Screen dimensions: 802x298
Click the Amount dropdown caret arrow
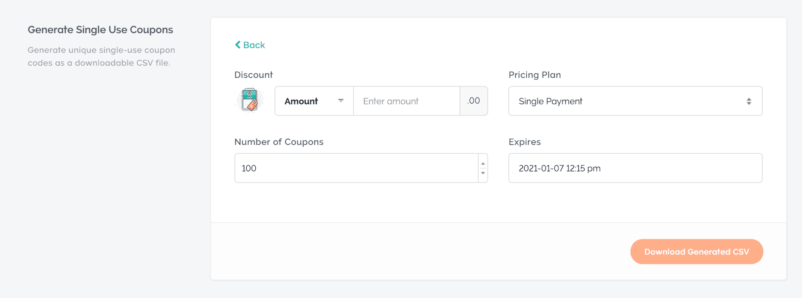(x=341, y=101)
